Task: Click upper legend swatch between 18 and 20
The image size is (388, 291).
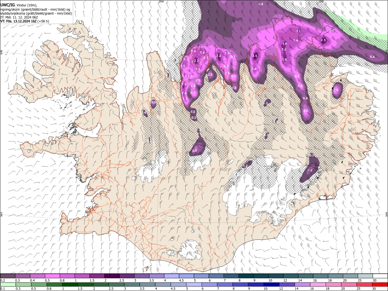Action: (x=335, y=276)
